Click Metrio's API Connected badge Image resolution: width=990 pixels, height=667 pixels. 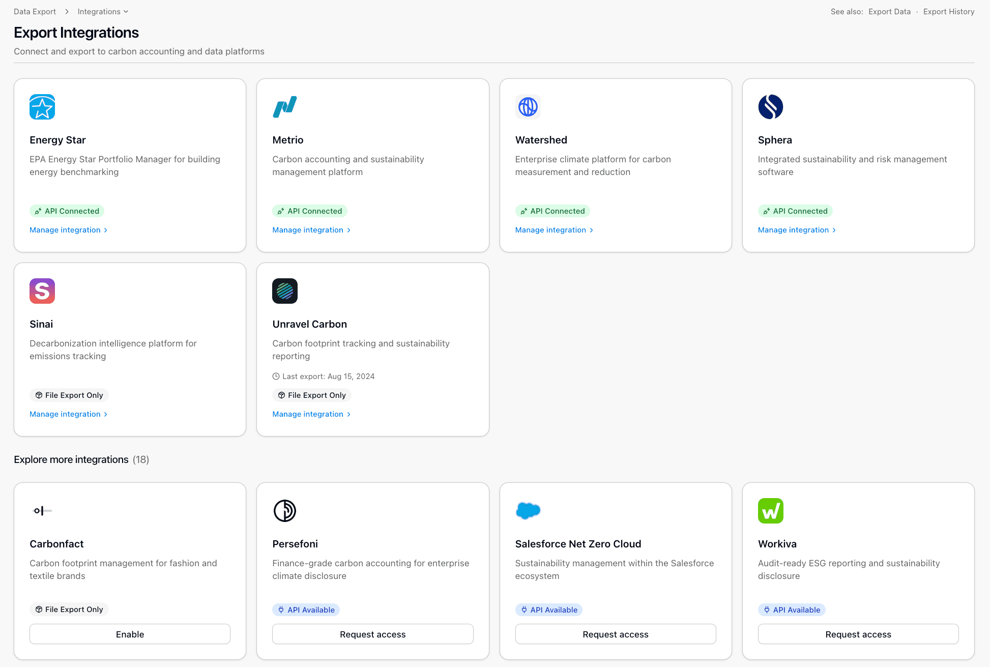310,211
